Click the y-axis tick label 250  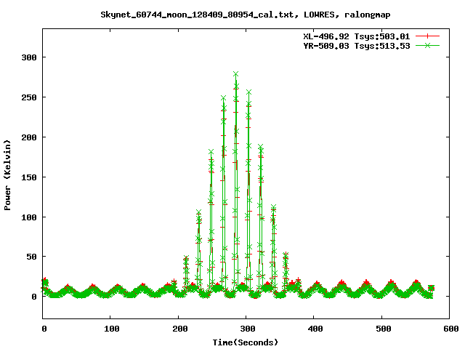click(29, 97)
